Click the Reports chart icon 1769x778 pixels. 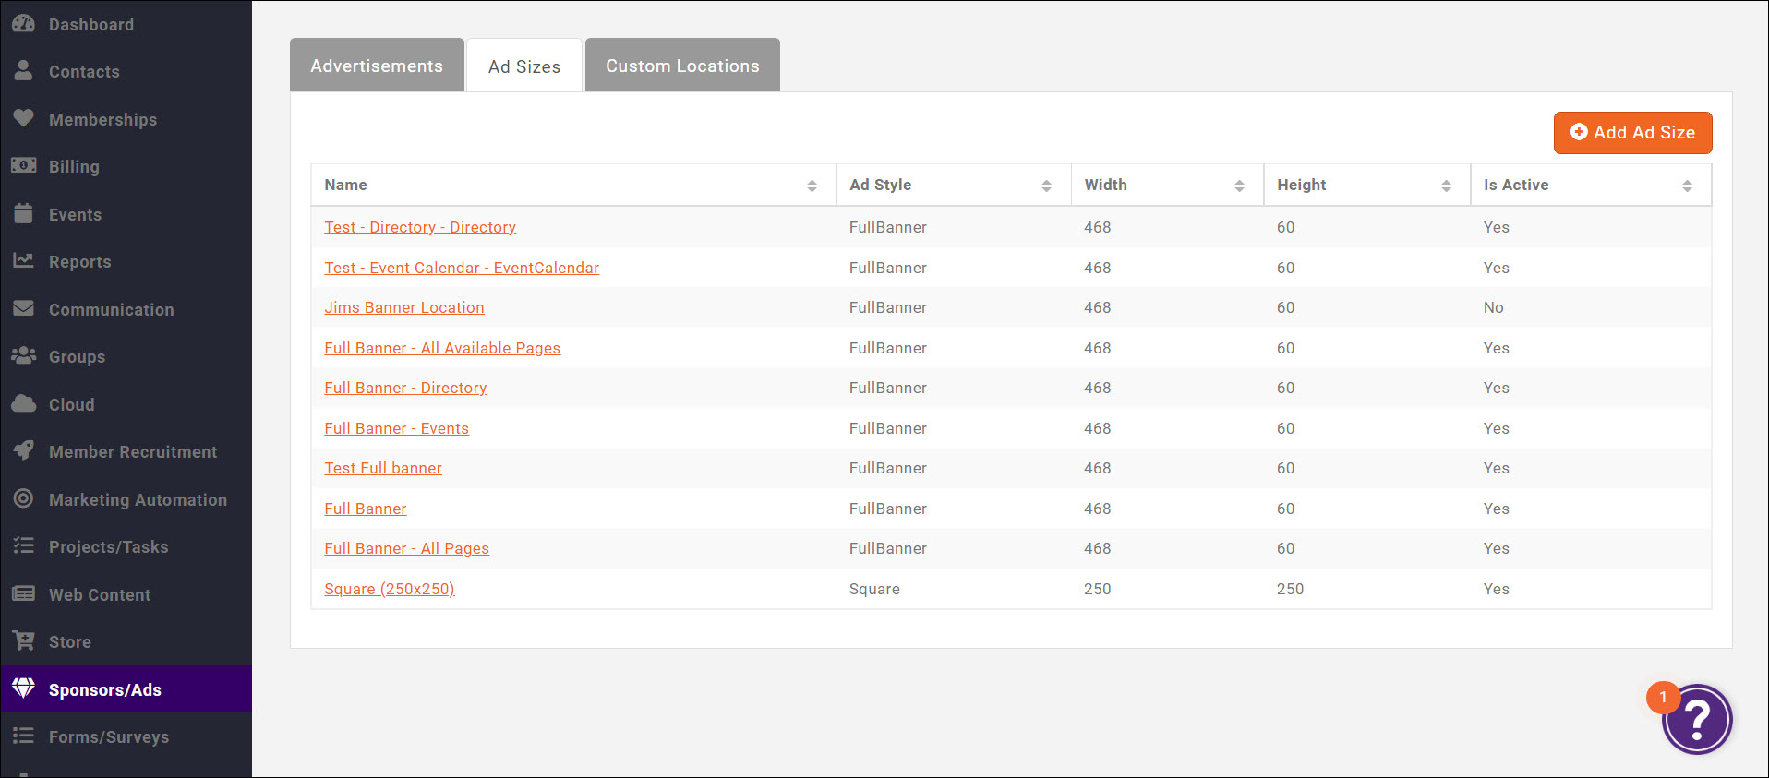[x=23, y=260]
